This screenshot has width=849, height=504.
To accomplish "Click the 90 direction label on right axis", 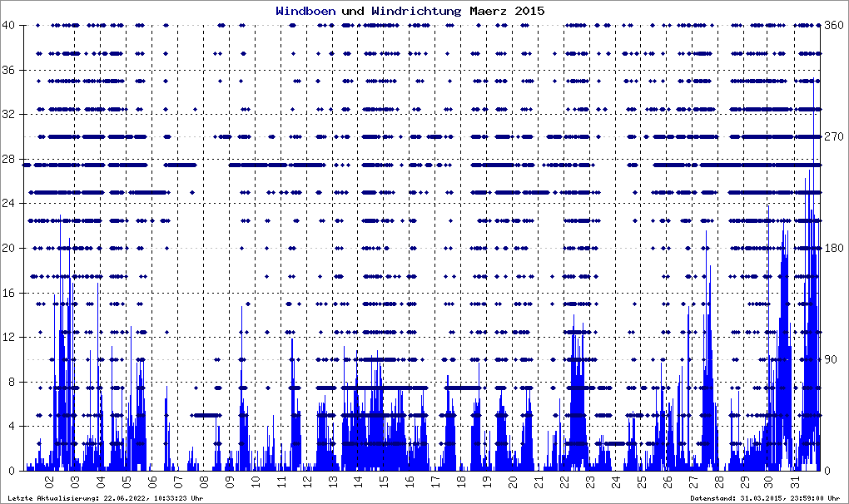I will click(x=831, y=359).
